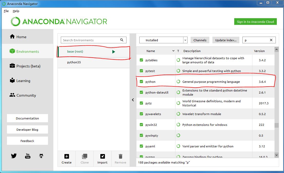The height and width of the screenshot is (173, 284).
Task: Open the Developer Blog button
Action: pos(27,130)
